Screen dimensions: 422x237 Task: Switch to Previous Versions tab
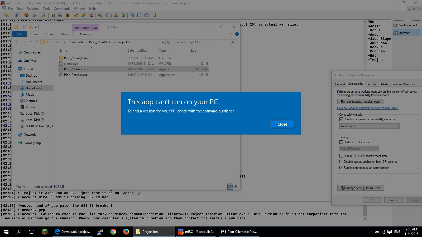[x=402, y=84]
